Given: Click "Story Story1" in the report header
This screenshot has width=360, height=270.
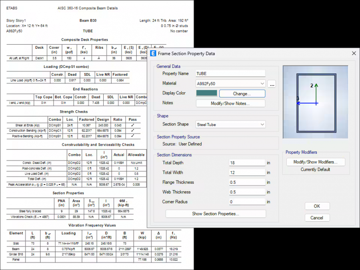Looking at the screenshot, I should [16, 21].
